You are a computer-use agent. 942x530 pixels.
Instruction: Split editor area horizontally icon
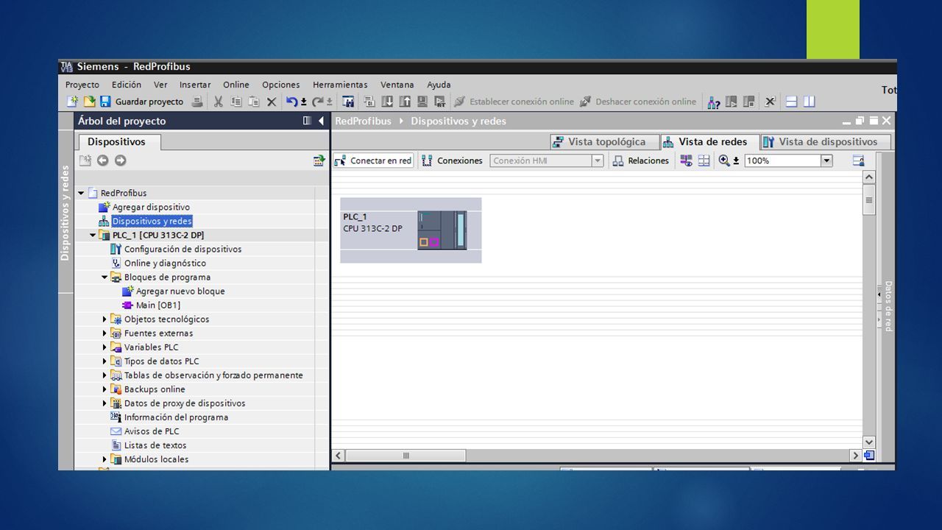(x=792, y=102)
